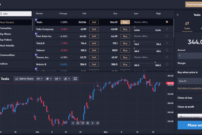
Task: Buy Tele2 B
Action: [125, 43]
